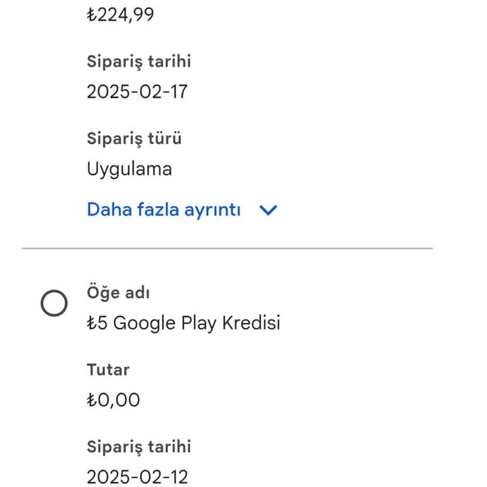This screenshot has width=487, height=487.
Task: Click the lira symbol in ₺224,99
Action: (x=92, y=14)
